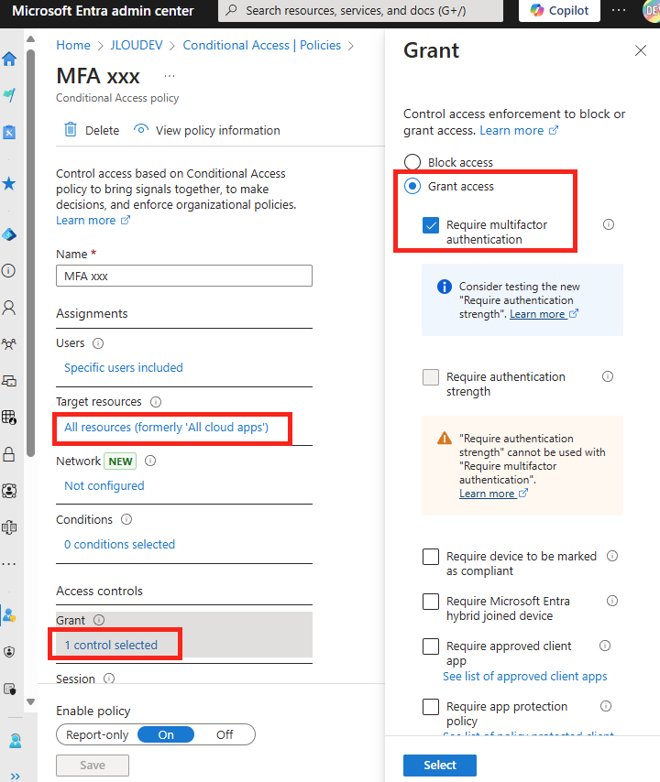This screenshot has height=782, width=660.
Task: Check Require approved client app
Action: [430, 646]
